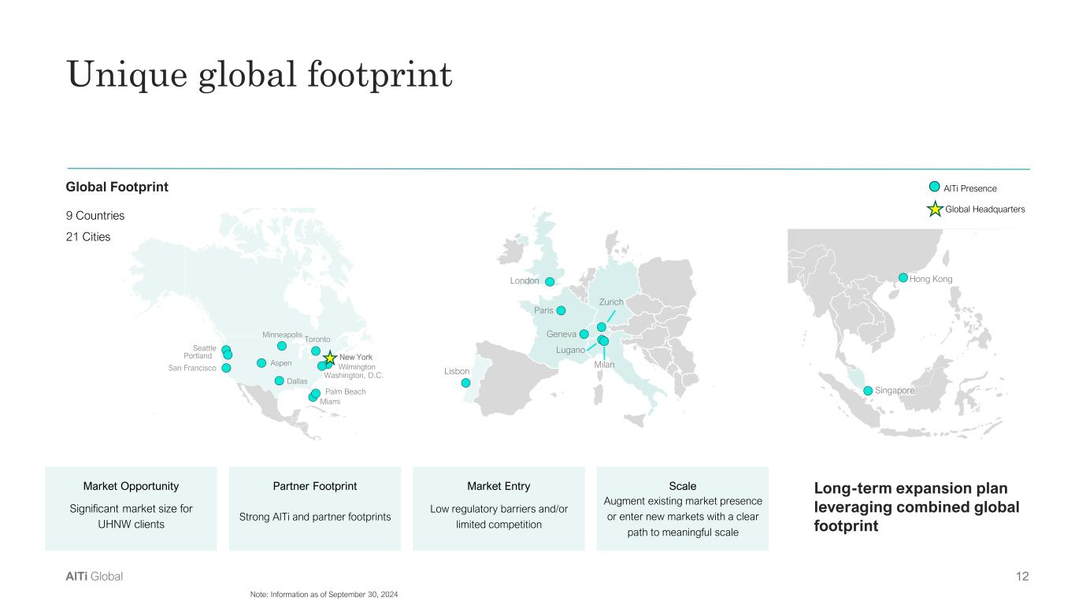Select the "Minneapolis" text label
This screenshot has height=605, width=1075.
coord(283,335)
